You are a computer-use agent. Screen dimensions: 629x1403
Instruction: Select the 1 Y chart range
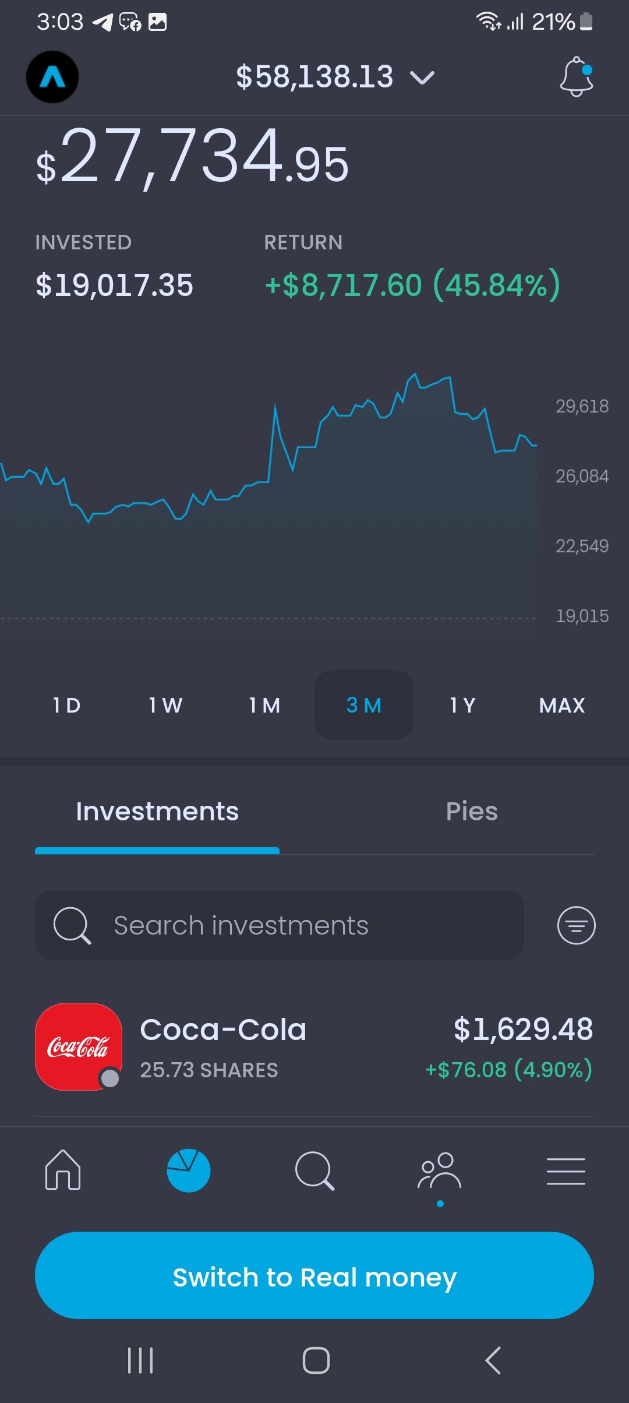[x=463, y=705]
